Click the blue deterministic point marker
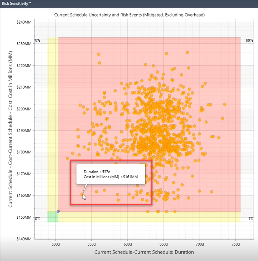This screenshot has width=258, height=261. tap(58, 211)
